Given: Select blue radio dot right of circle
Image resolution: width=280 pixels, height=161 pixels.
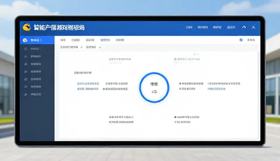Looking at the screenshot, I should (180, 84).
